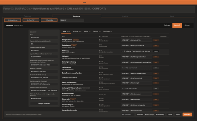Viewport: 197px width, 121px height.
Task: Open the Positionen field group tab
Action: point(108,32)
